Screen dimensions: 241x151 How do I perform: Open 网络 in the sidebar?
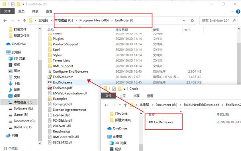(15, 135)
